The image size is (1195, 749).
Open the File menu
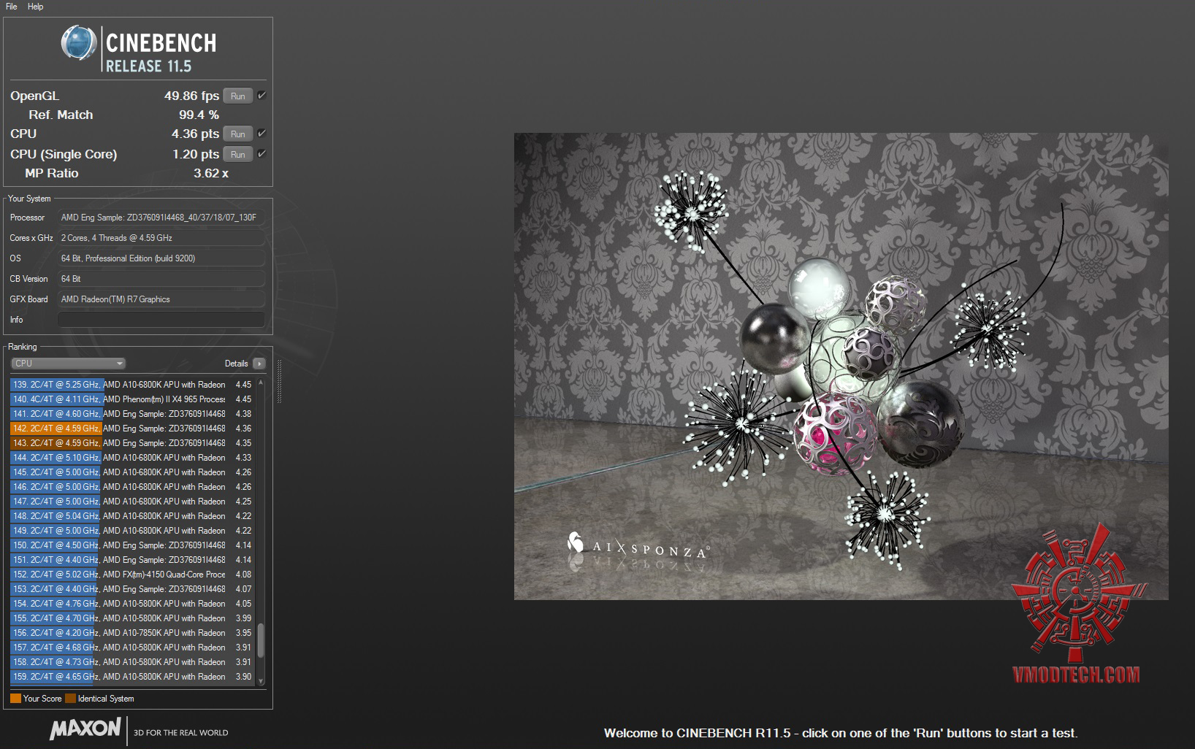pos(12,7)
